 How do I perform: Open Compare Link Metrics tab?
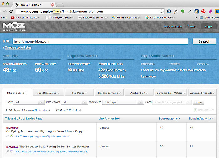click(171, 93)
